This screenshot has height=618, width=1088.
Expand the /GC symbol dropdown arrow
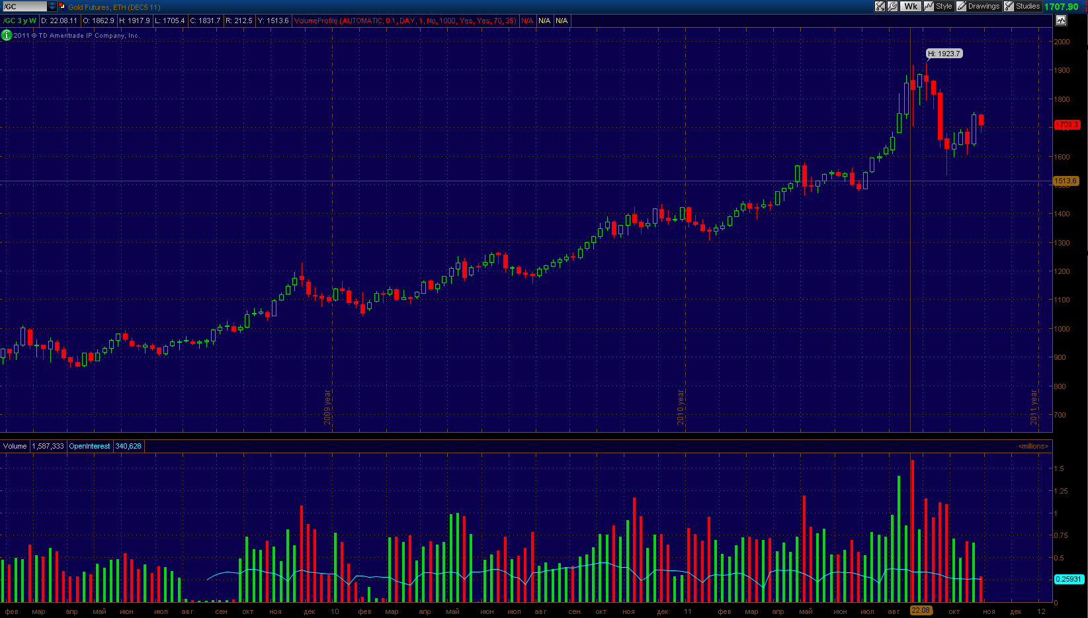click(52, 7)
